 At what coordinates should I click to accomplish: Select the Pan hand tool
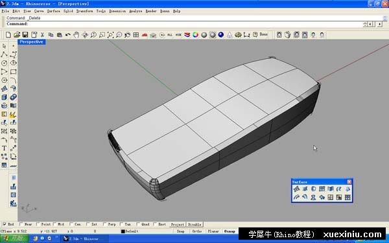point(76,35)
